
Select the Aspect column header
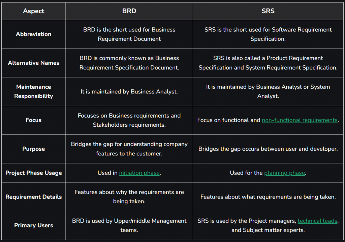pyautogui.click(x=34, y=11)
